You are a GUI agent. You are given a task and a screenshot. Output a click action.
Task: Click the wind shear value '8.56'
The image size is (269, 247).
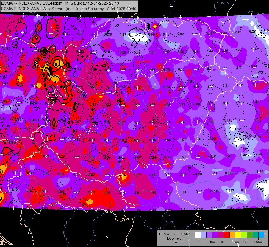click(243, 137)
